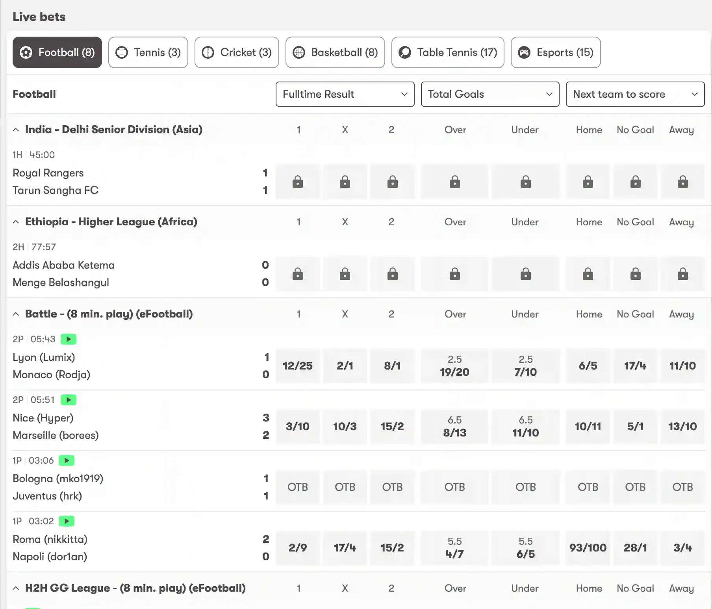Pick No Goal at 28/1 for Roma match
Viewport: 712px width, 609px height.
coord(635,548)
